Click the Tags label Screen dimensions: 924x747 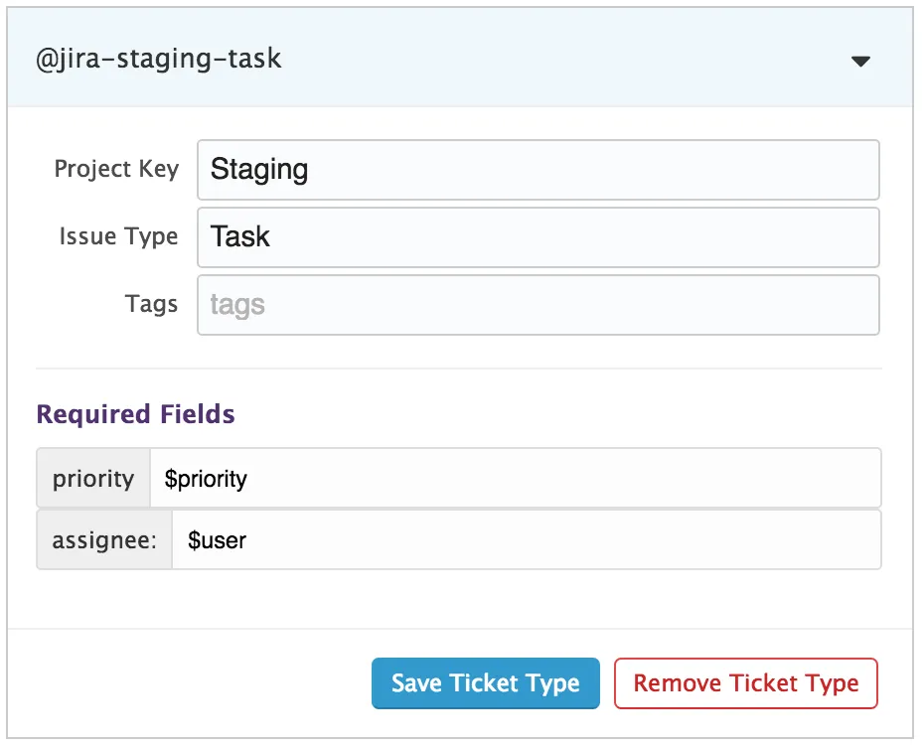click(x=151, y=305)
